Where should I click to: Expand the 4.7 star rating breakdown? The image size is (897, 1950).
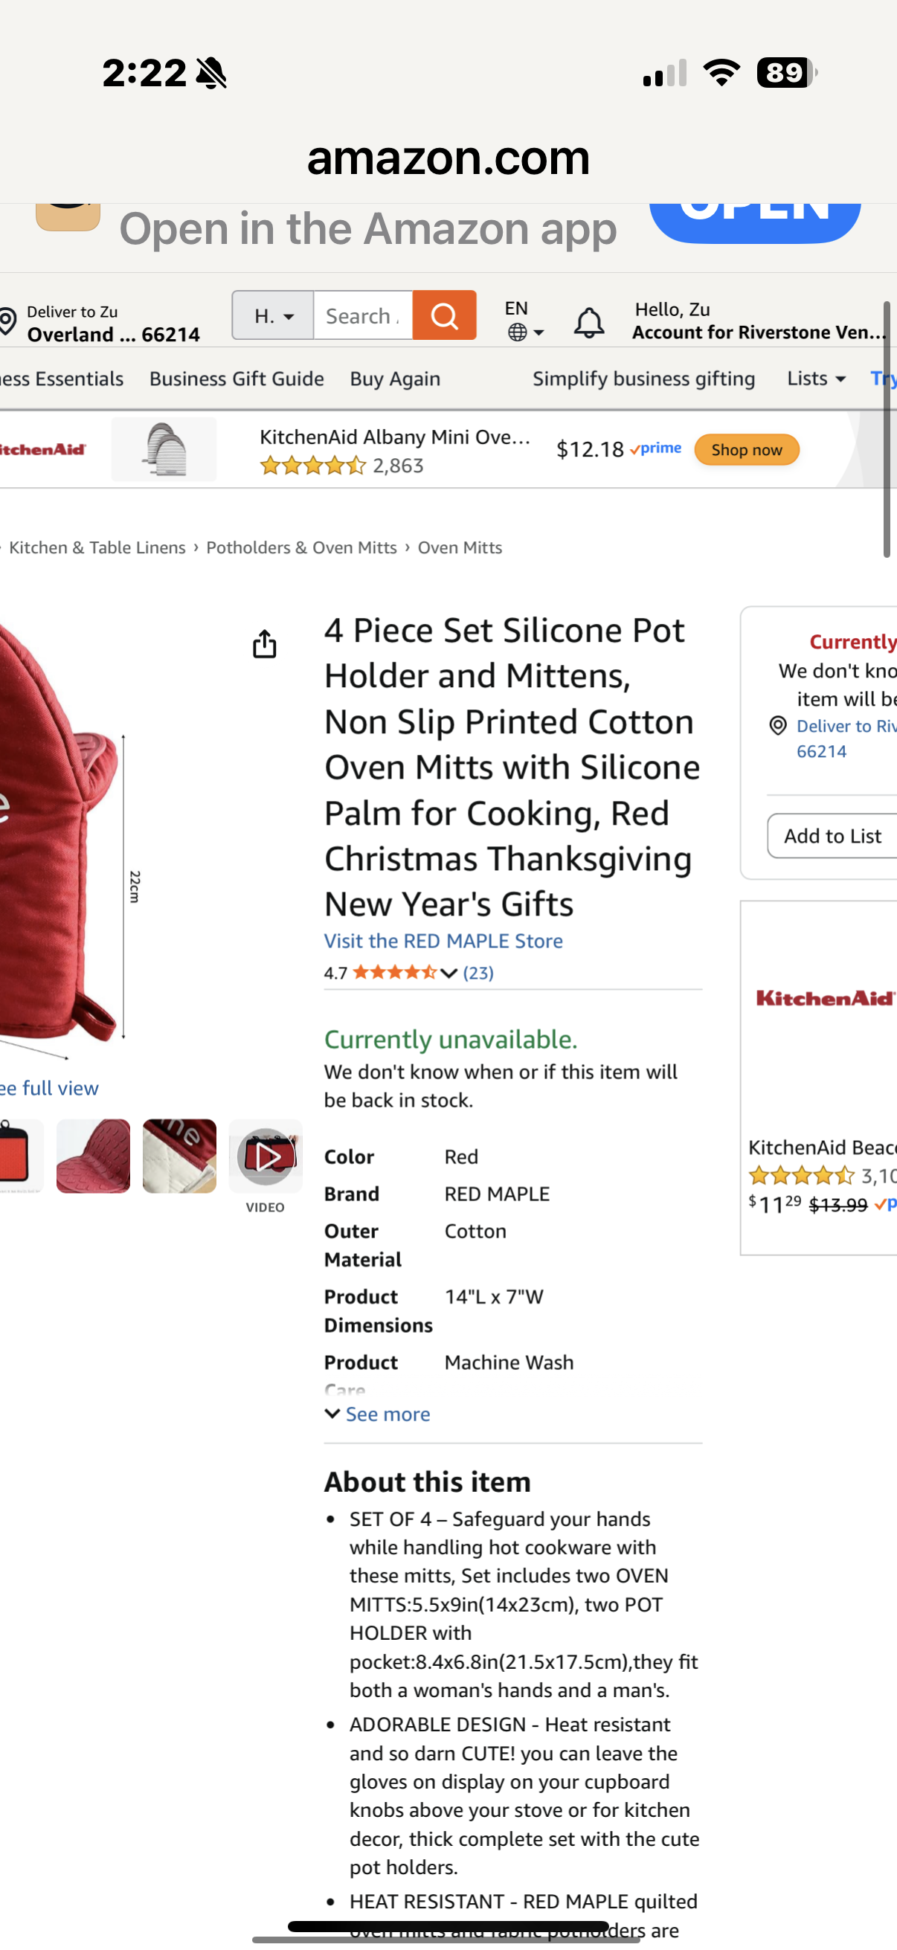[448, 973]
